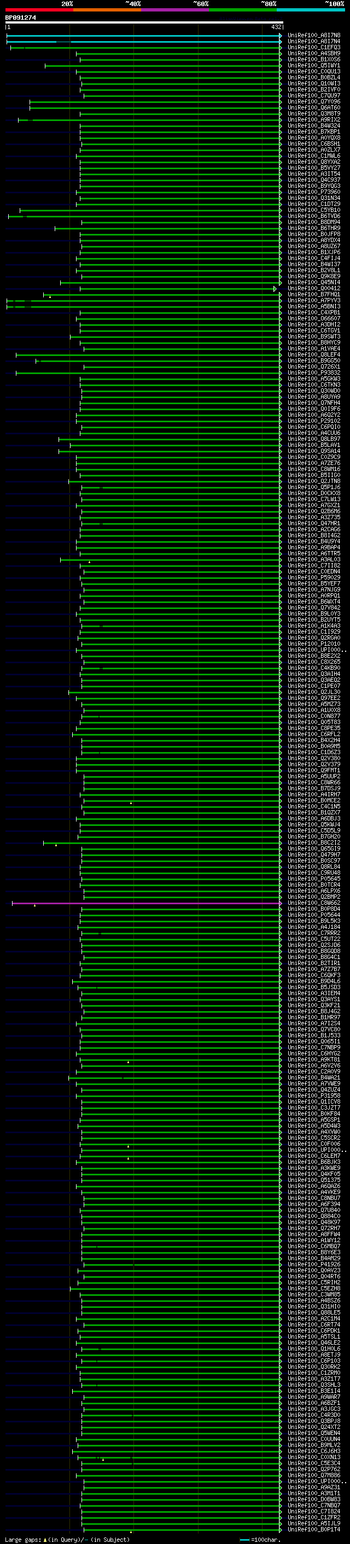Click the purple ~60% identity legend segment
The height and width of the screenshot is (1544, 350).
point(176,10)
